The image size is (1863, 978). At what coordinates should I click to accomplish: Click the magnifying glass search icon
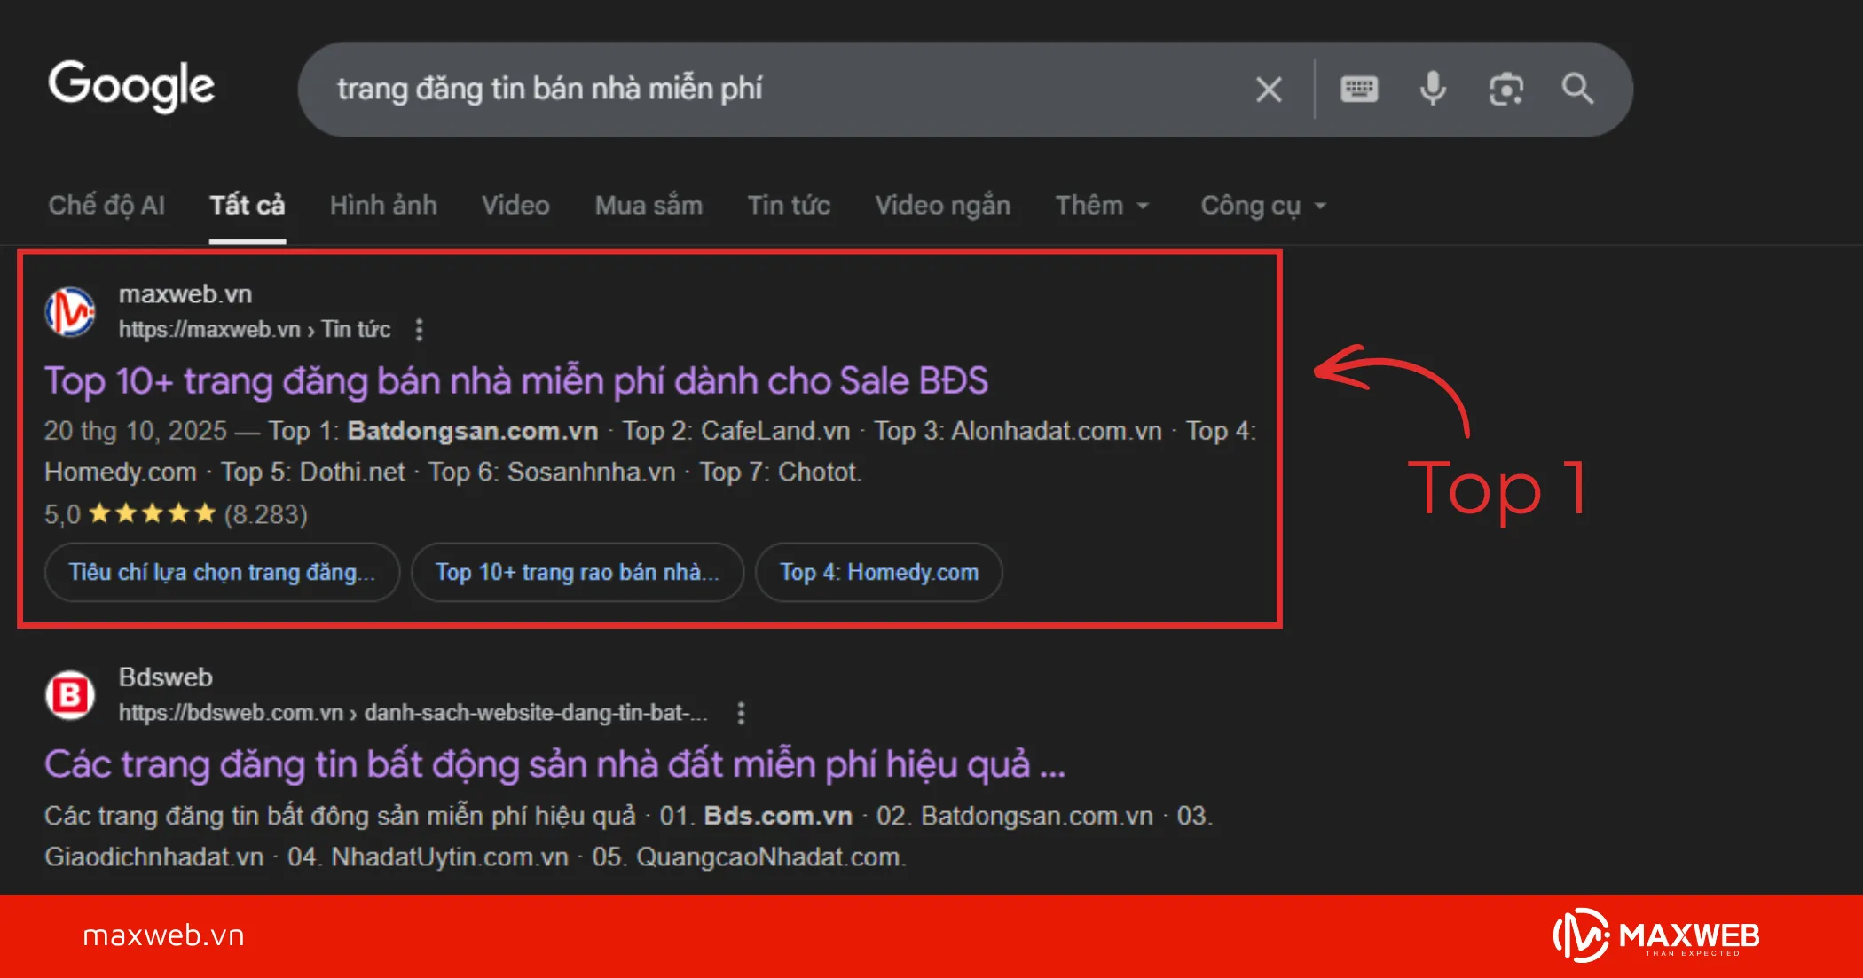point(1576,90)
